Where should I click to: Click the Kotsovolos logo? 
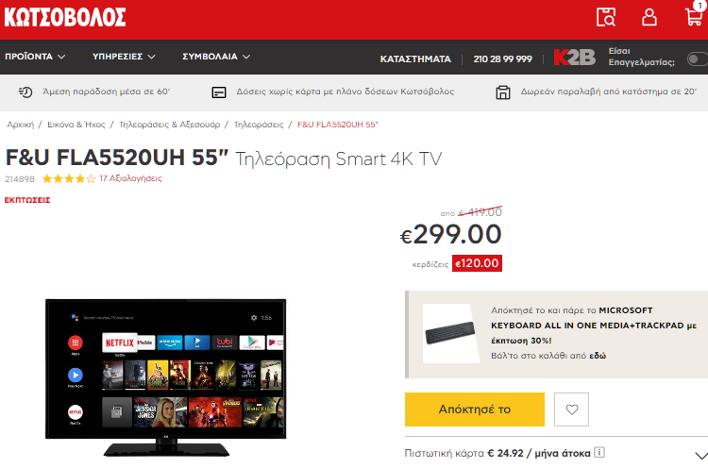coord(65,18)
